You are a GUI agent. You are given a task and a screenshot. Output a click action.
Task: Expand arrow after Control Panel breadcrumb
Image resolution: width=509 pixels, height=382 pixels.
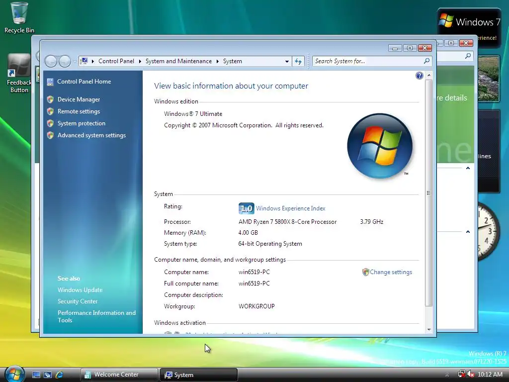point(140,61)
